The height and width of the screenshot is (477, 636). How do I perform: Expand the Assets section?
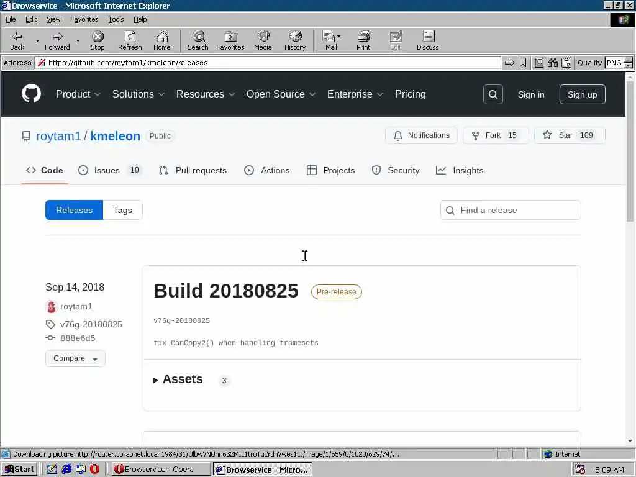178,379
